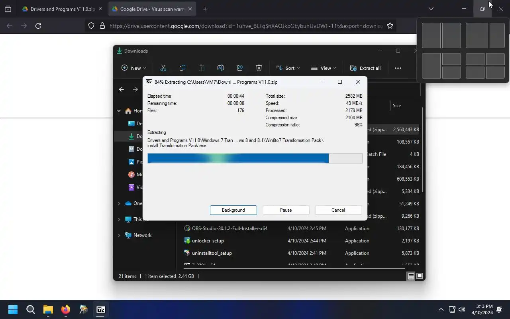
Task: Show hidden tray icons chevron
Action: click(441, 309)
